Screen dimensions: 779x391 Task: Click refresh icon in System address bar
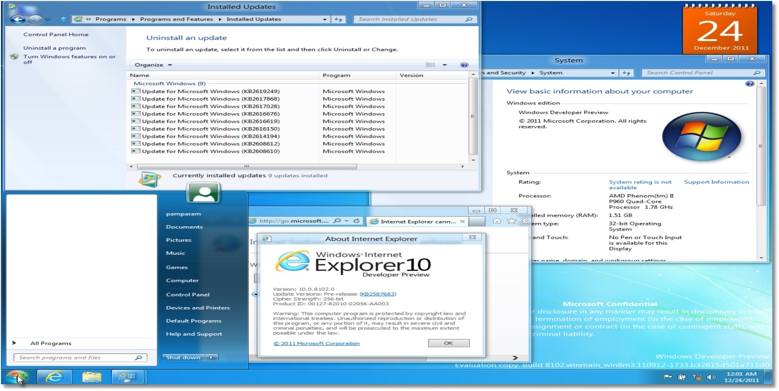[x=626, y=73]
